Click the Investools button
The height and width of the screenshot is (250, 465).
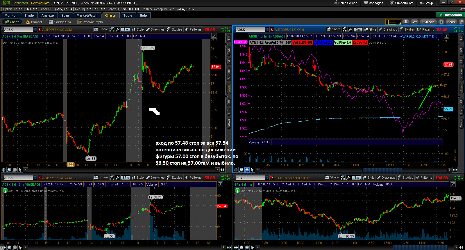[450, 15]
